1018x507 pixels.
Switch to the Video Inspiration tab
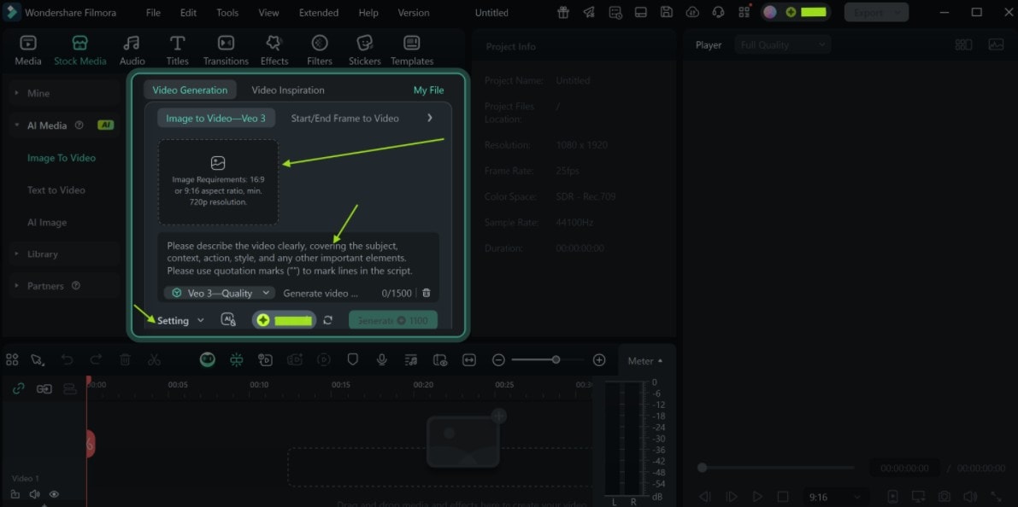(x=287, y=90)
